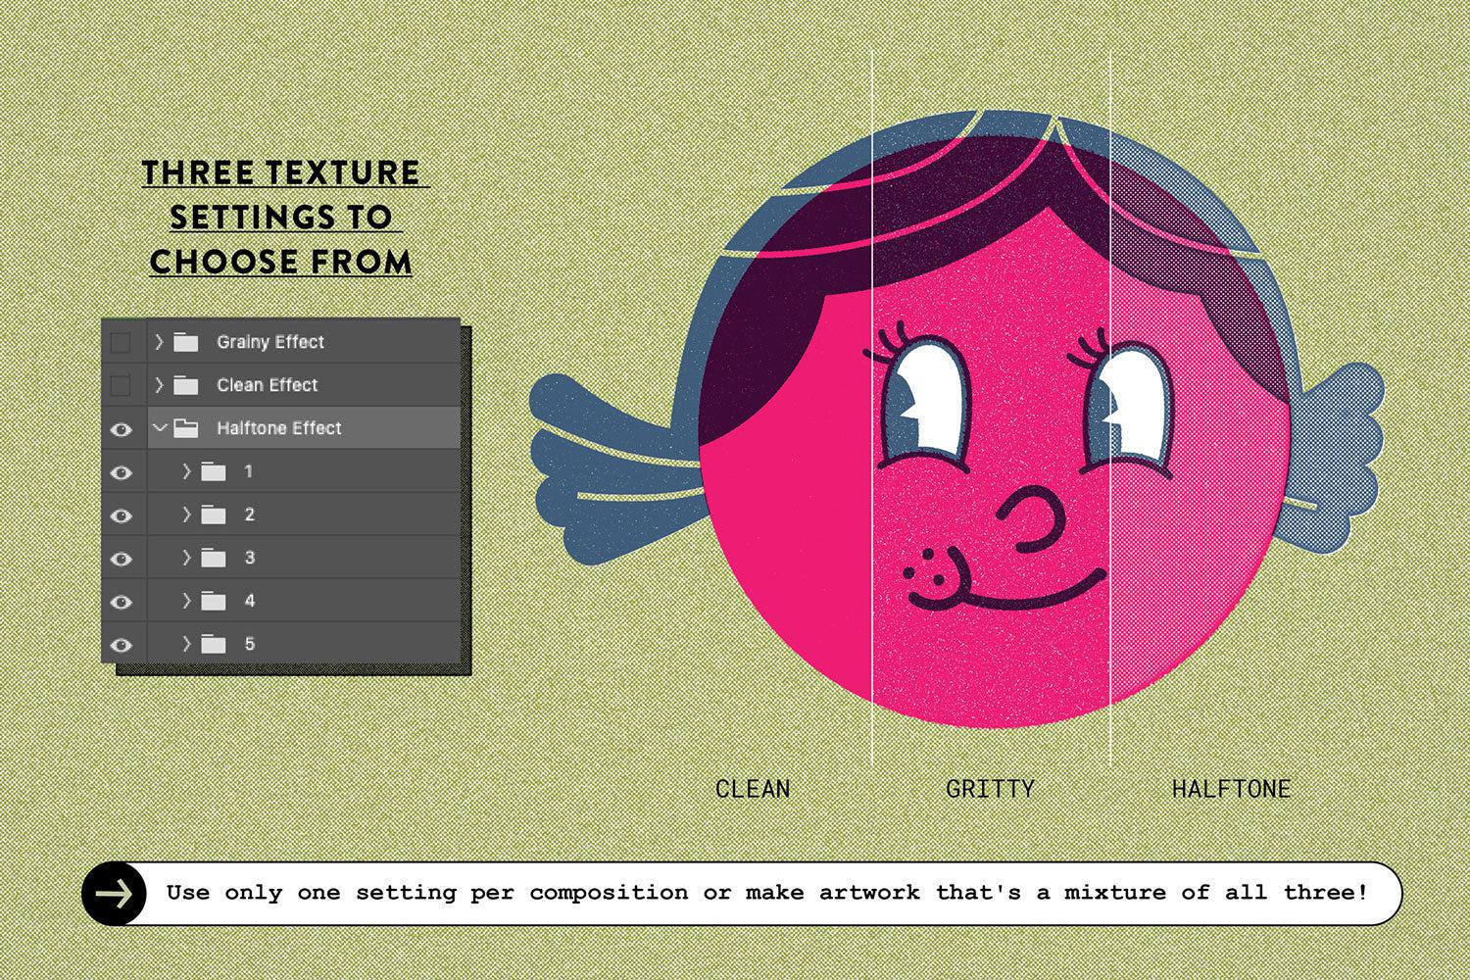The width and height of the screenshot is (1470, 980).
Task: Click the usage tip banner text
Action: 769,892
